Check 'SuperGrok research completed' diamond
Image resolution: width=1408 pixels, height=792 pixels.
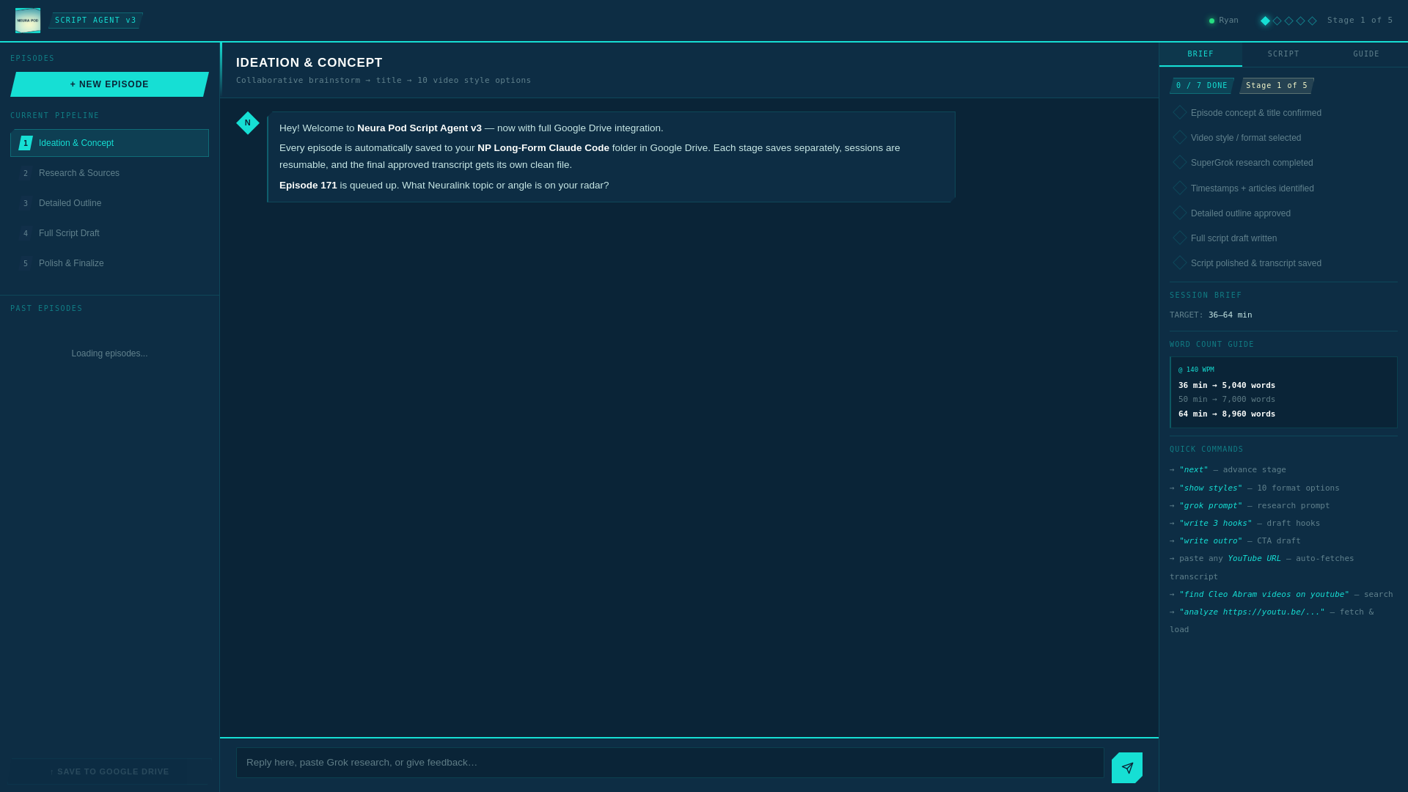pyautogui.click(x=1180, y=162)
